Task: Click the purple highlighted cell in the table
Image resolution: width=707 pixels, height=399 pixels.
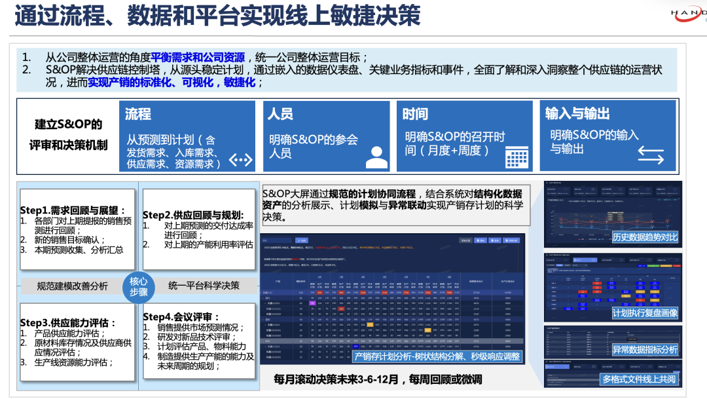Action: click(x=313, y=303)
